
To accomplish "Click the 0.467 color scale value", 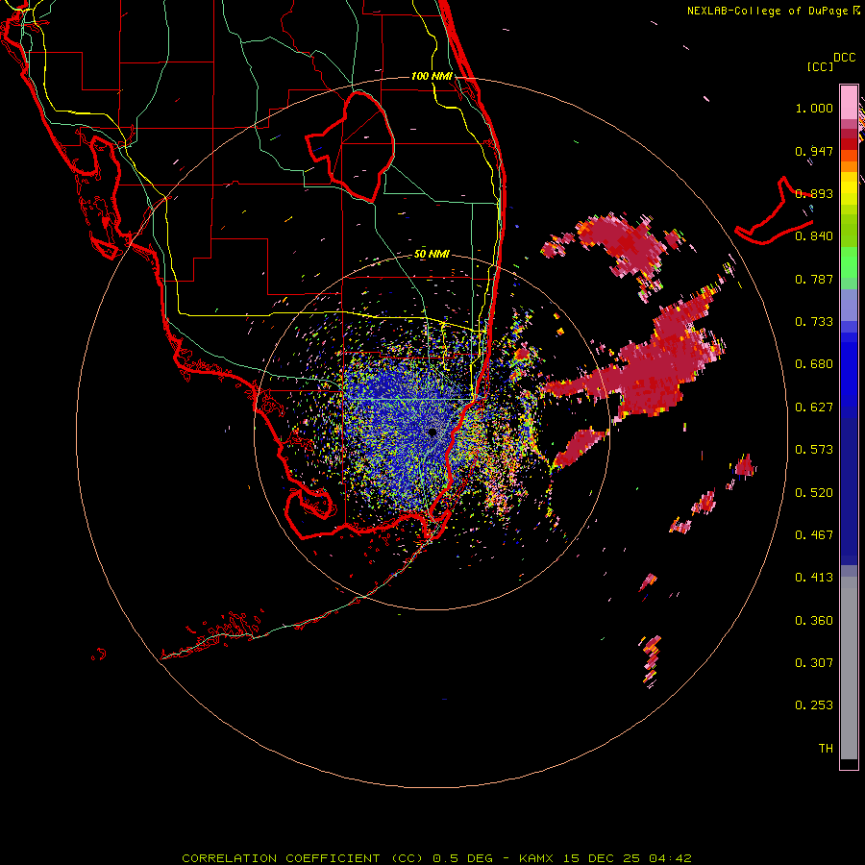I will (x=814, y=535).
